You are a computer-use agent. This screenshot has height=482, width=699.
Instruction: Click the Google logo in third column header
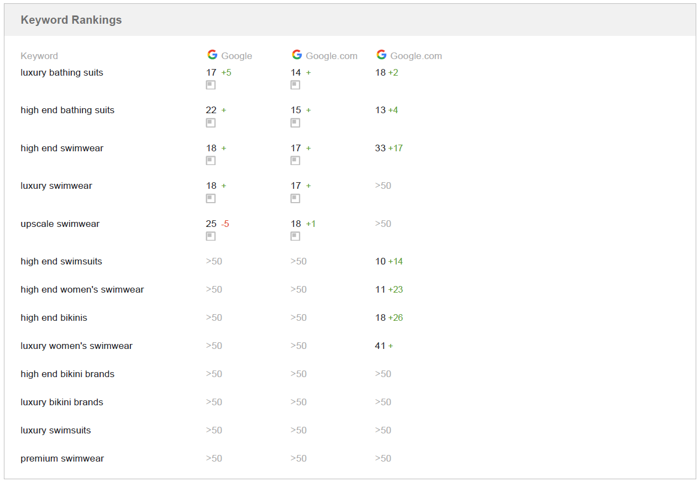[x=381, y=54]
